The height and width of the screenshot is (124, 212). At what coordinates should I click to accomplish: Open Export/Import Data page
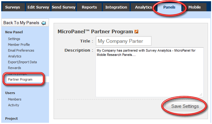pyautogui.click(x=22, y=62)
